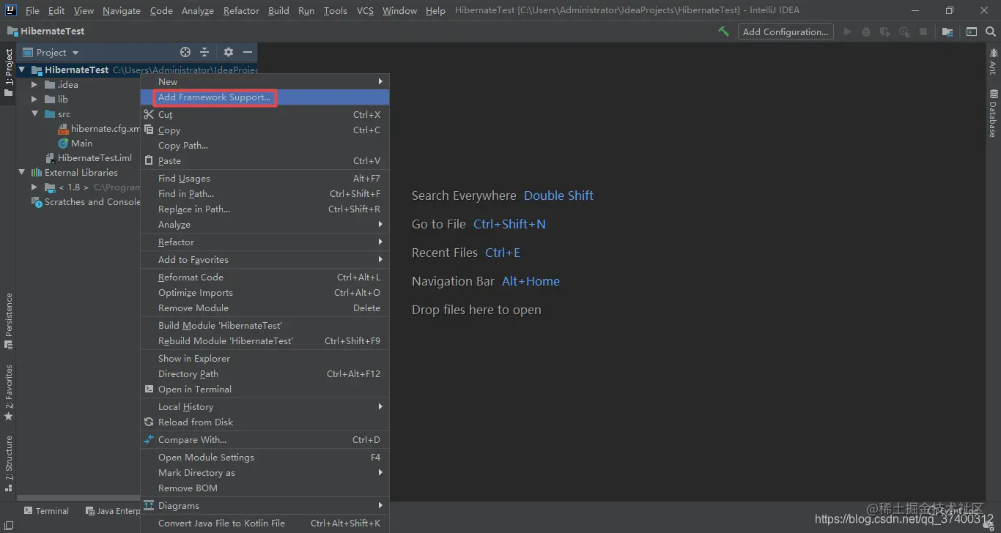The height and width of the screenshot is (533, 1001).
Task: Click the Paste clipboard icon in context menu
Action: (x=149, y=160)
